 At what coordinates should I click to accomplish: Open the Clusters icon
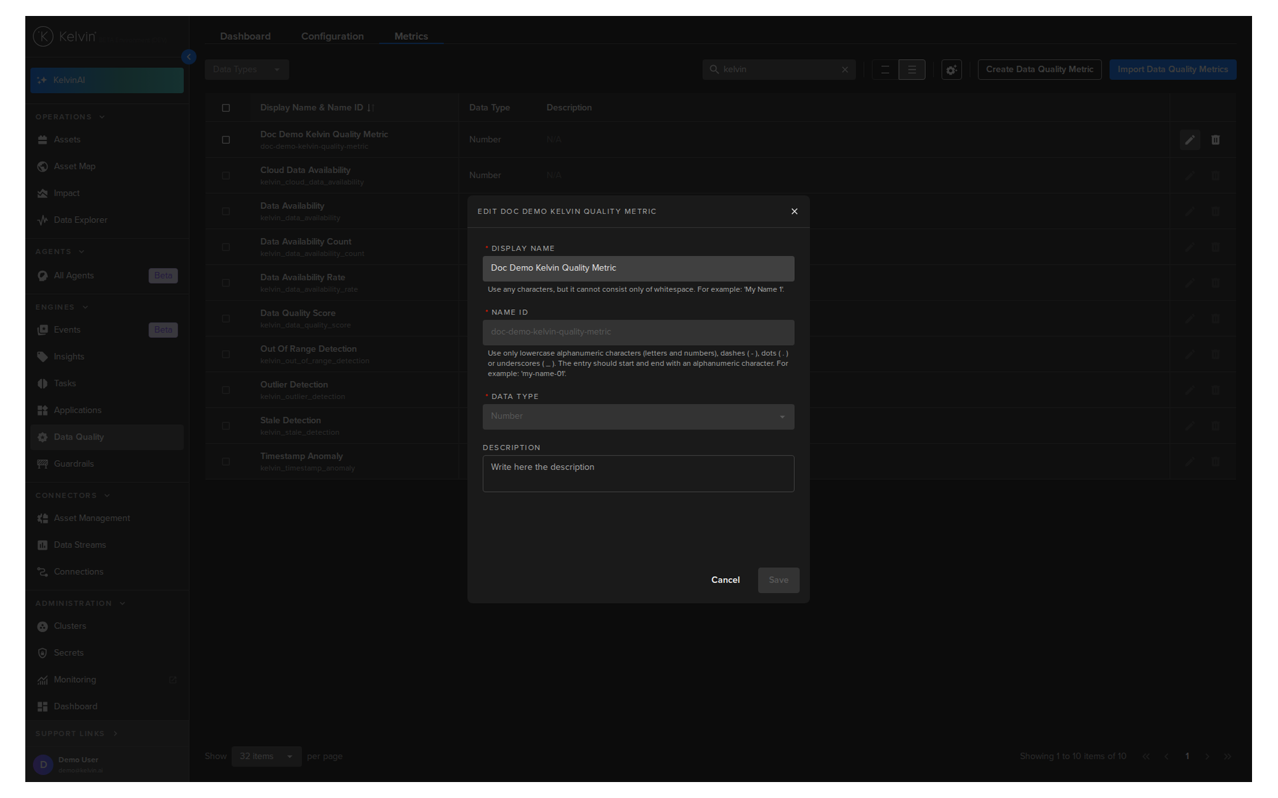point(43,626)
